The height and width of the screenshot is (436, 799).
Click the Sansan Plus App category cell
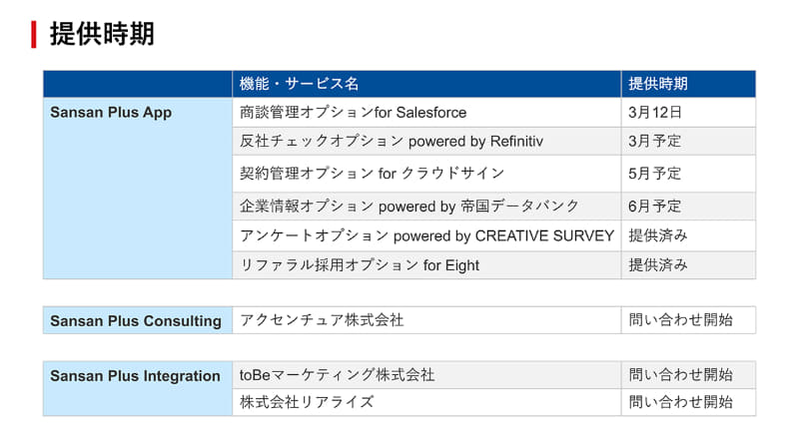coord(111,113)
